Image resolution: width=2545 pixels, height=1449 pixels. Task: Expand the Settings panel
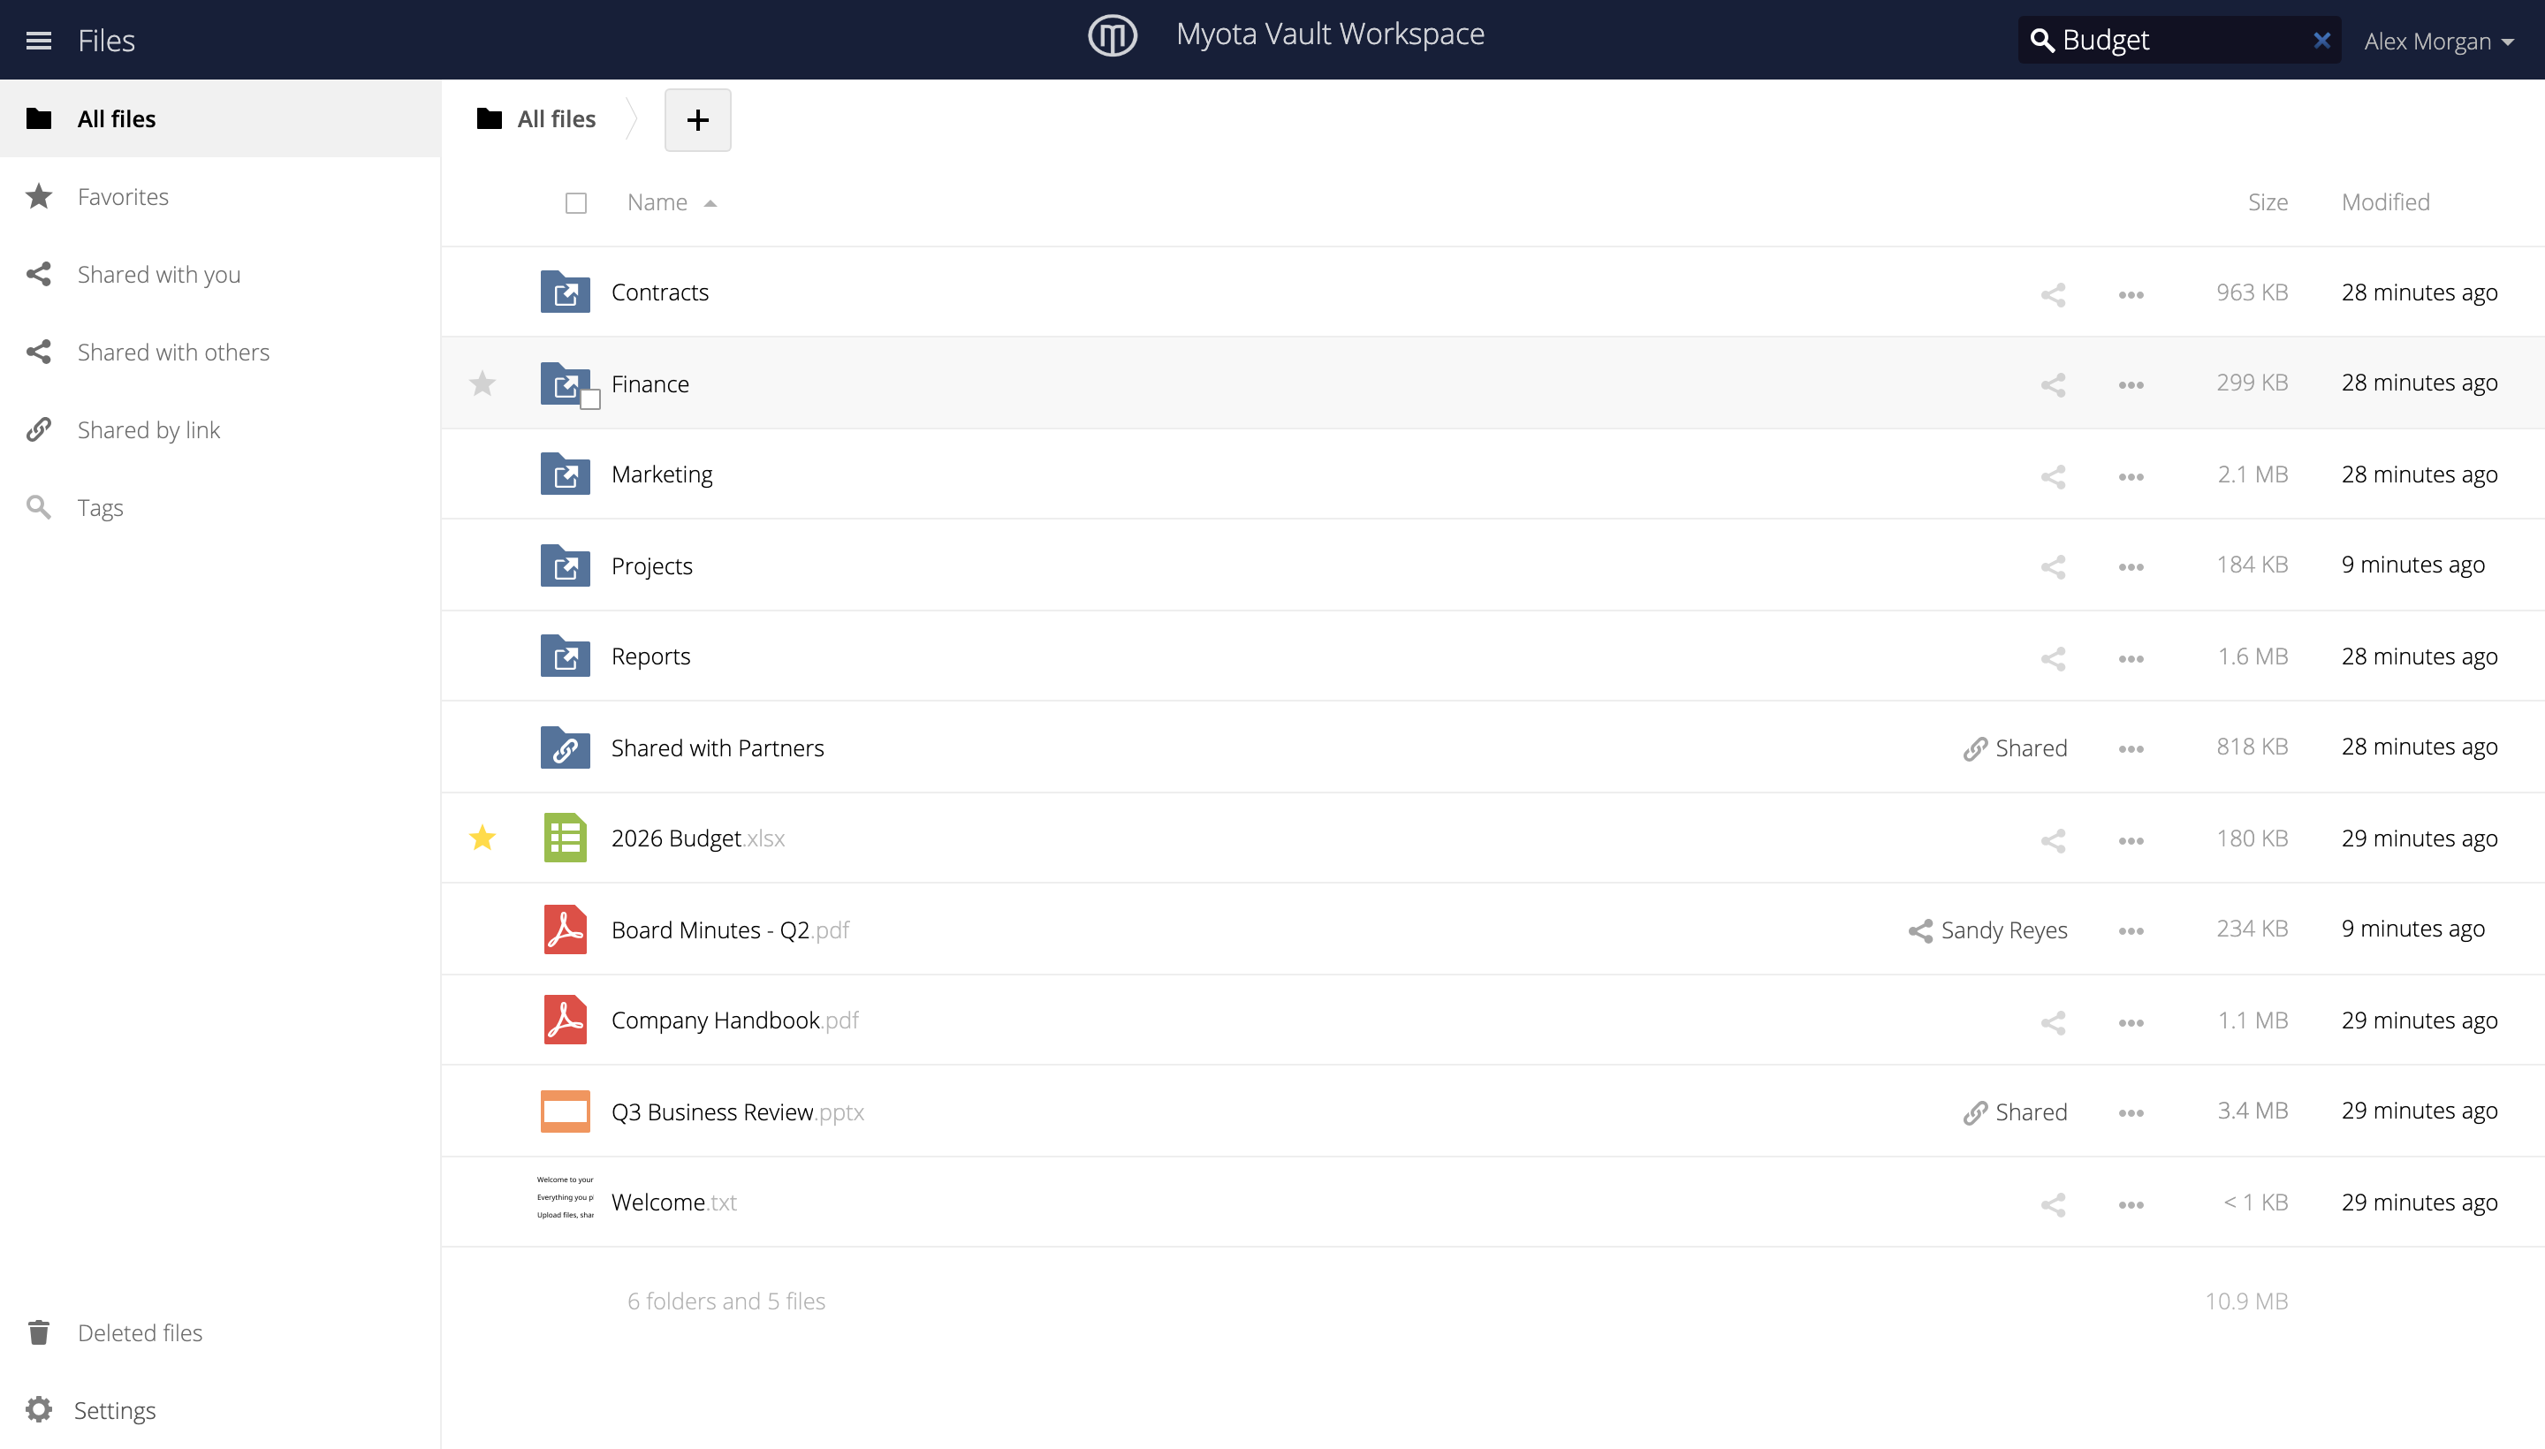click(115, 1409)
